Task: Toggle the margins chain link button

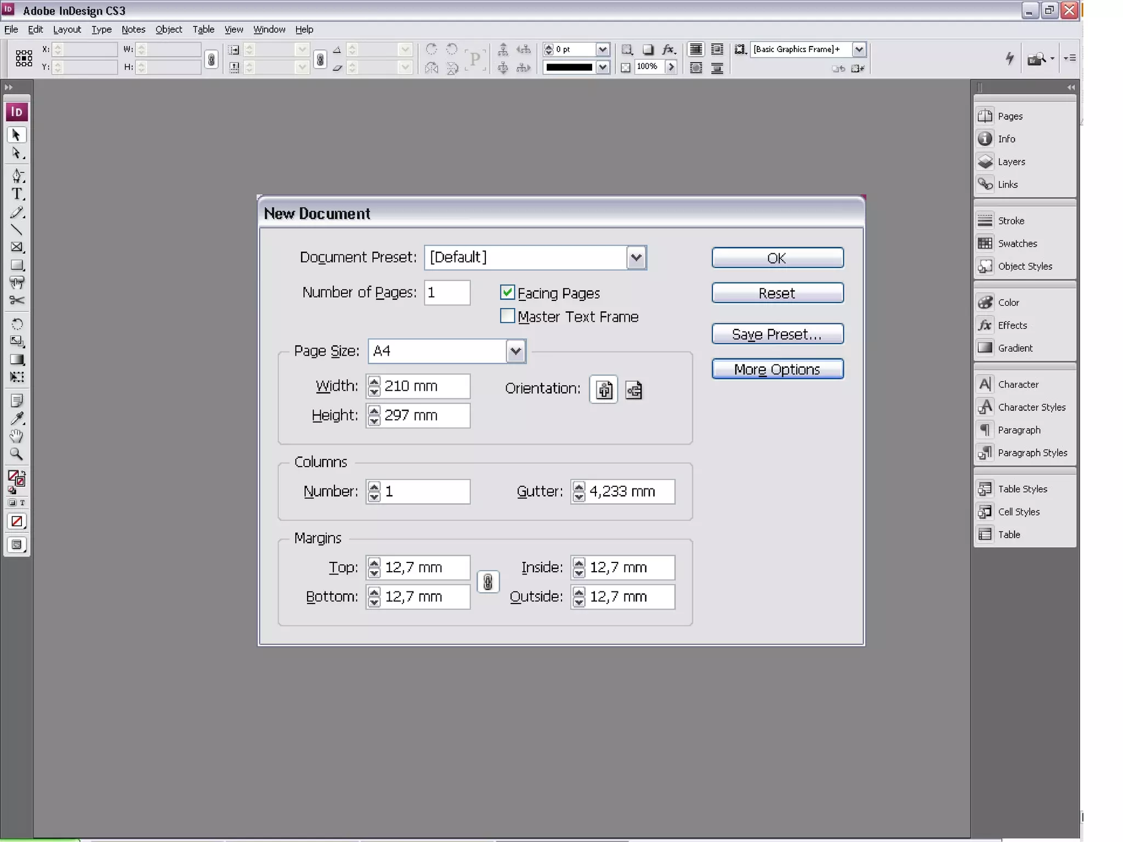Action: (x=487, y=582)
